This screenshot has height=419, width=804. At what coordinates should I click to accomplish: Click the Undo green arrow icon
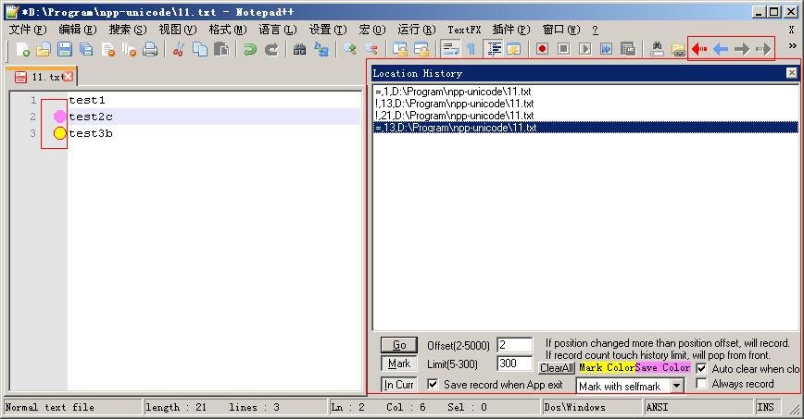click(250, 49)
